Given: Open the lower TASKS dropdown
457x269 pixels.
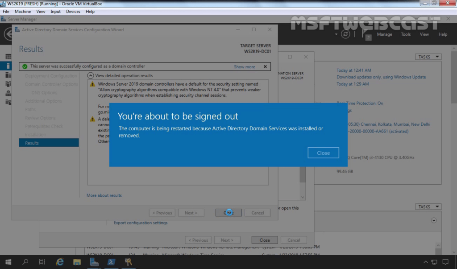Looking at the screenshot, I should 428,207.
